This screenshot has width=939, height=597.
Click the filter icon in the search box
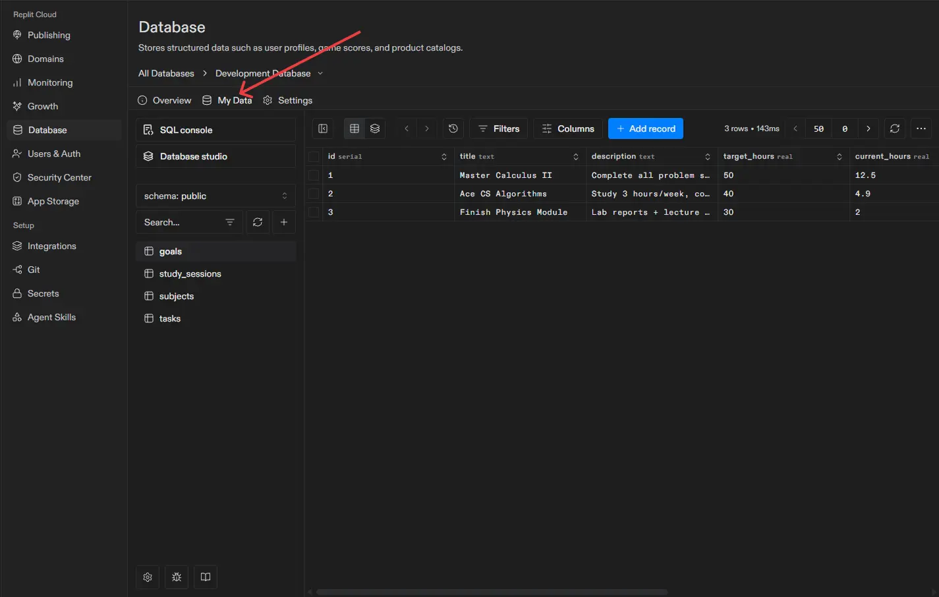(x=230, y=222)
